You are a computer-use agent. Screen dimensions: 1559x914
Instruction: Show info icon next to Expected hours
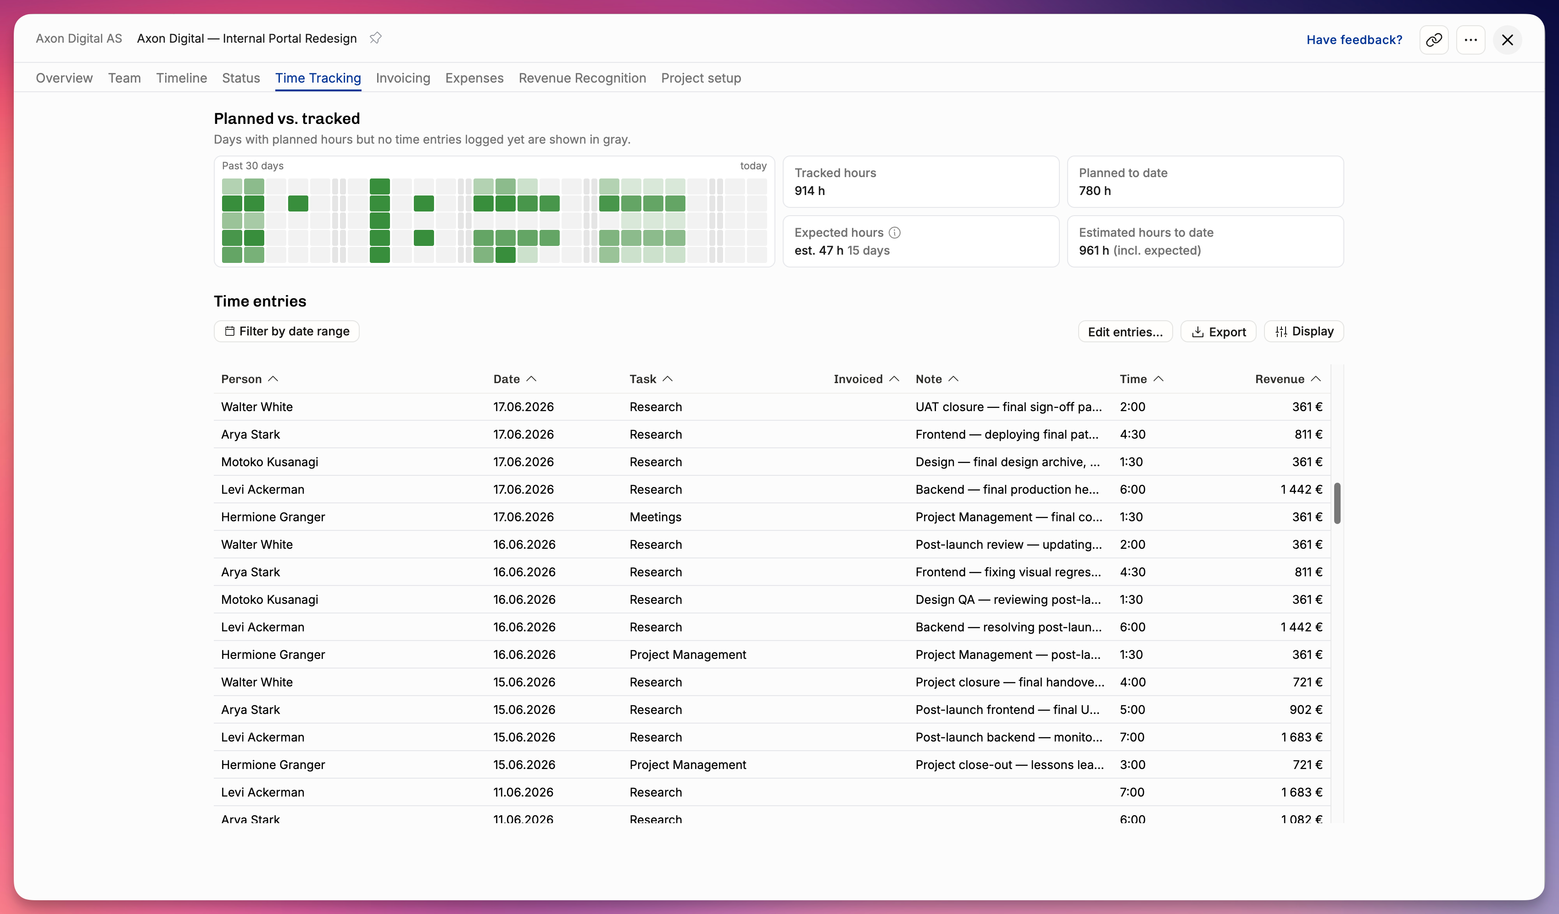tap(895, 233)
